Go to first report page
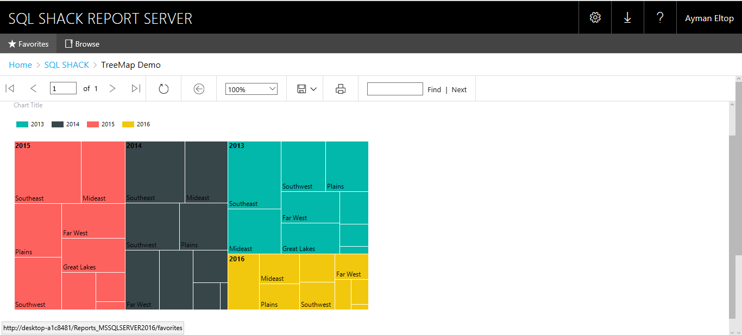 click(x=10, y=88)
